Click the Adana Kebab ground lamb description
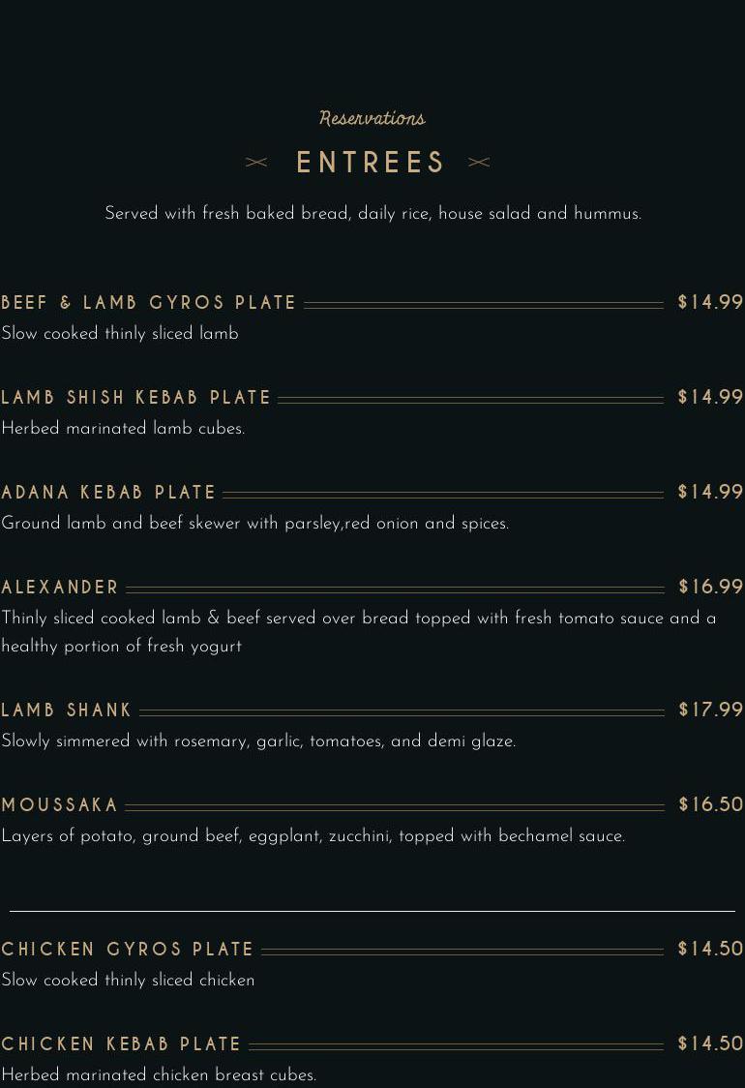745x1088 pixels. pyautogui.click(x=254, y=524)
